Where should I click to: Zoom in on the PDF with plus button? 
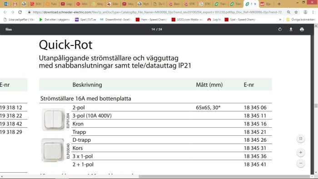click(301, 153)
